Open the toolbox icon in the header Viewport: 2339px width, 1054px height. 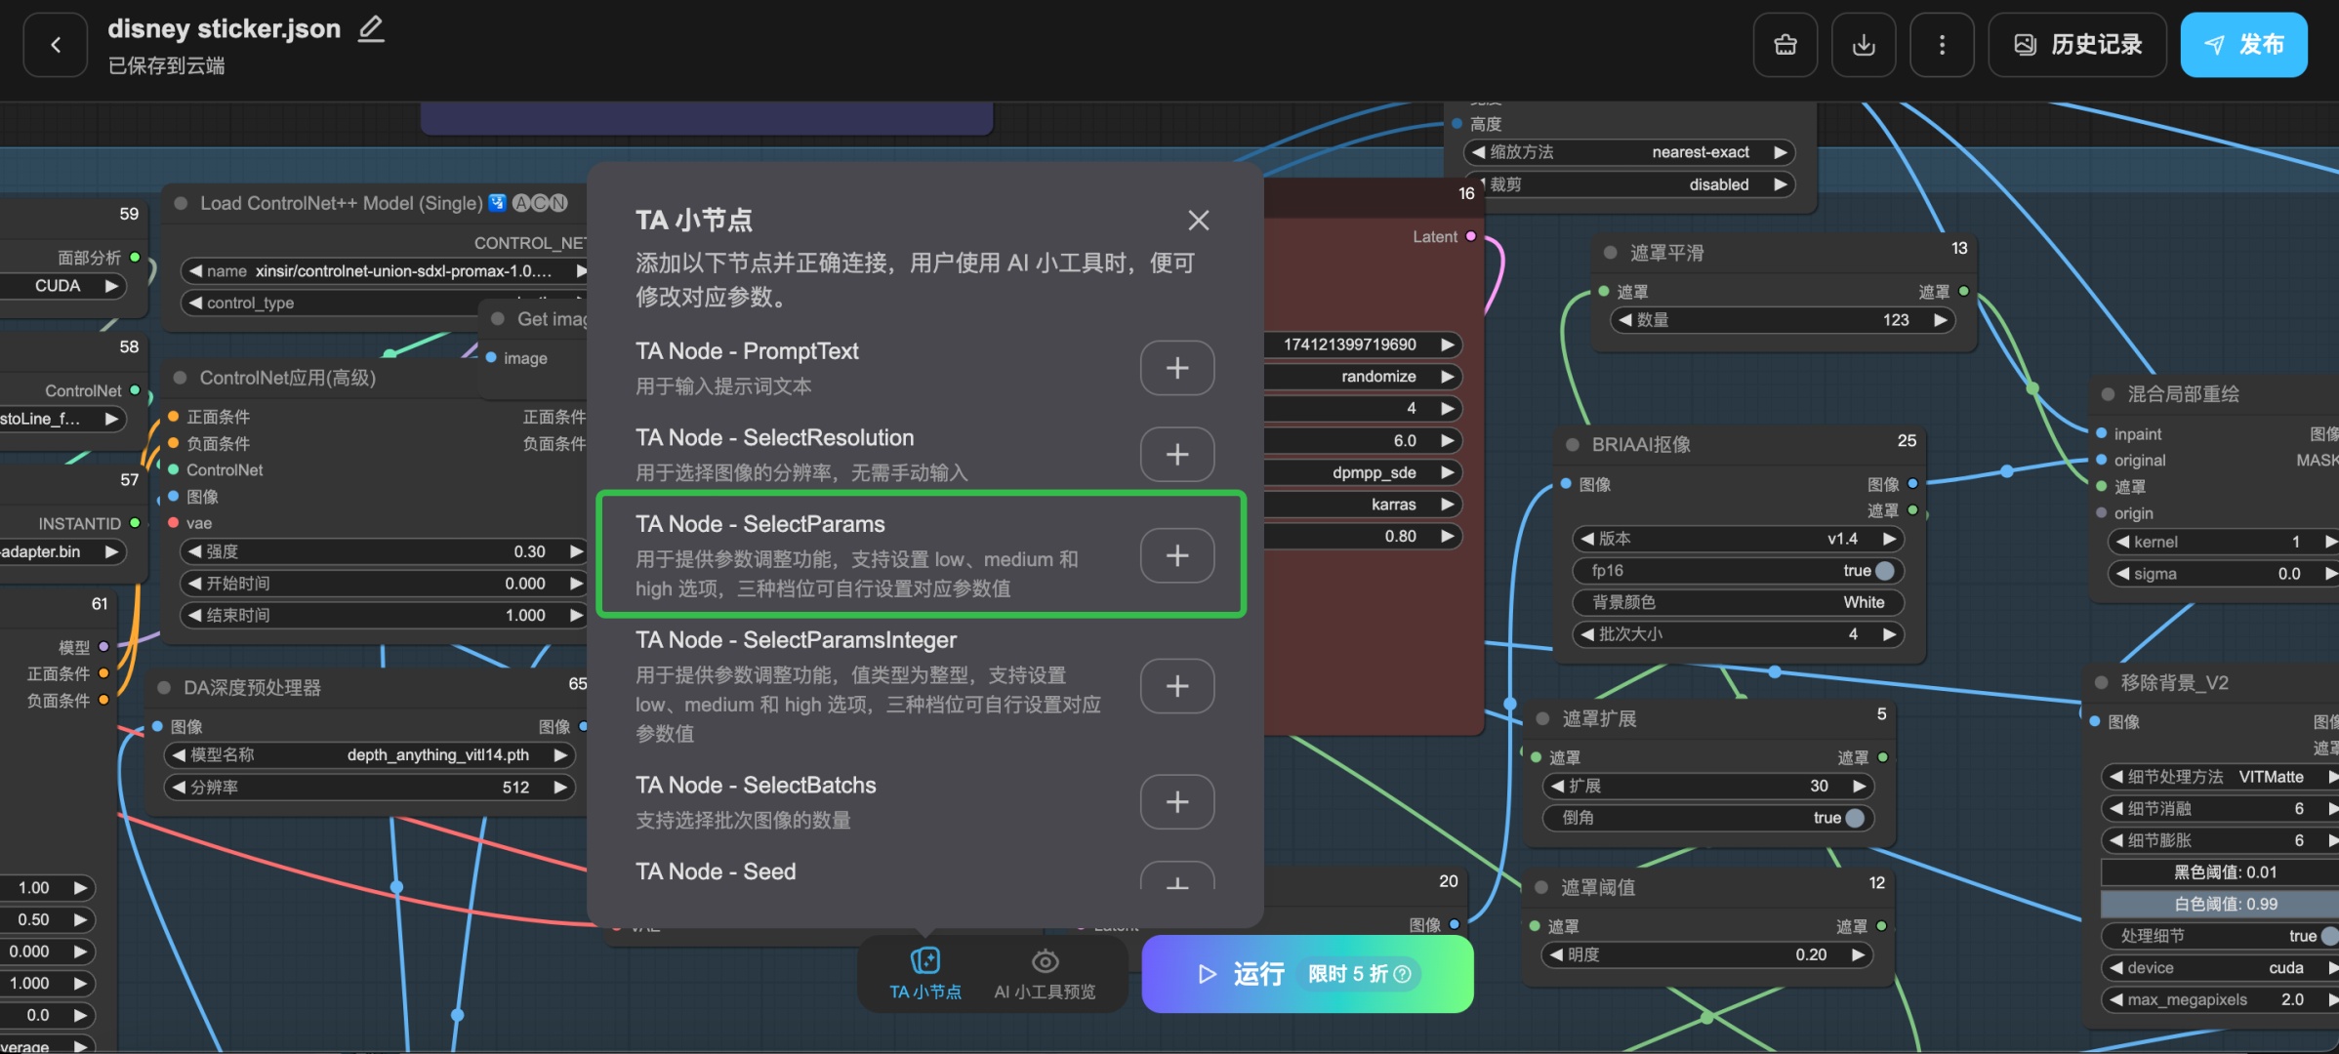pyautogui.click(x=1785, y=45)
